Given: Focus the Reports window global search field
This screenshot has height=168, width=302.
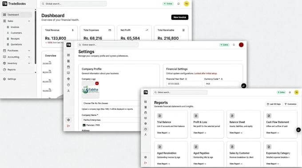Looking at the screenshot, I should pyautogui.click(x=180, y=92).
